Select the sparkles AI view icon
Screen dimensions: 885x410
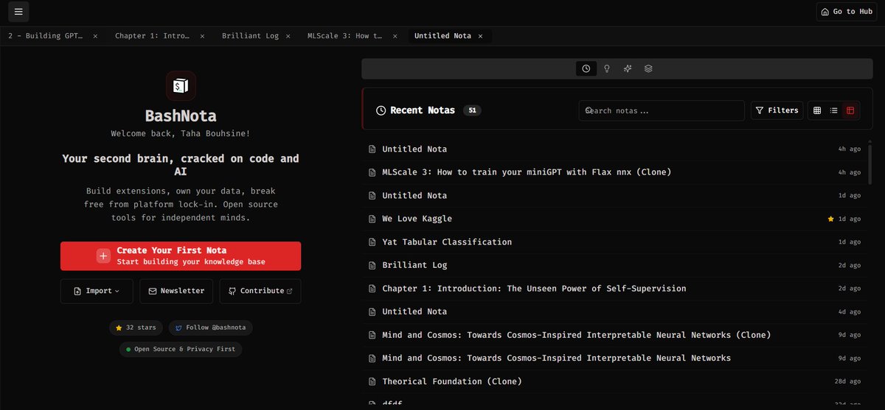pos(628,68)
